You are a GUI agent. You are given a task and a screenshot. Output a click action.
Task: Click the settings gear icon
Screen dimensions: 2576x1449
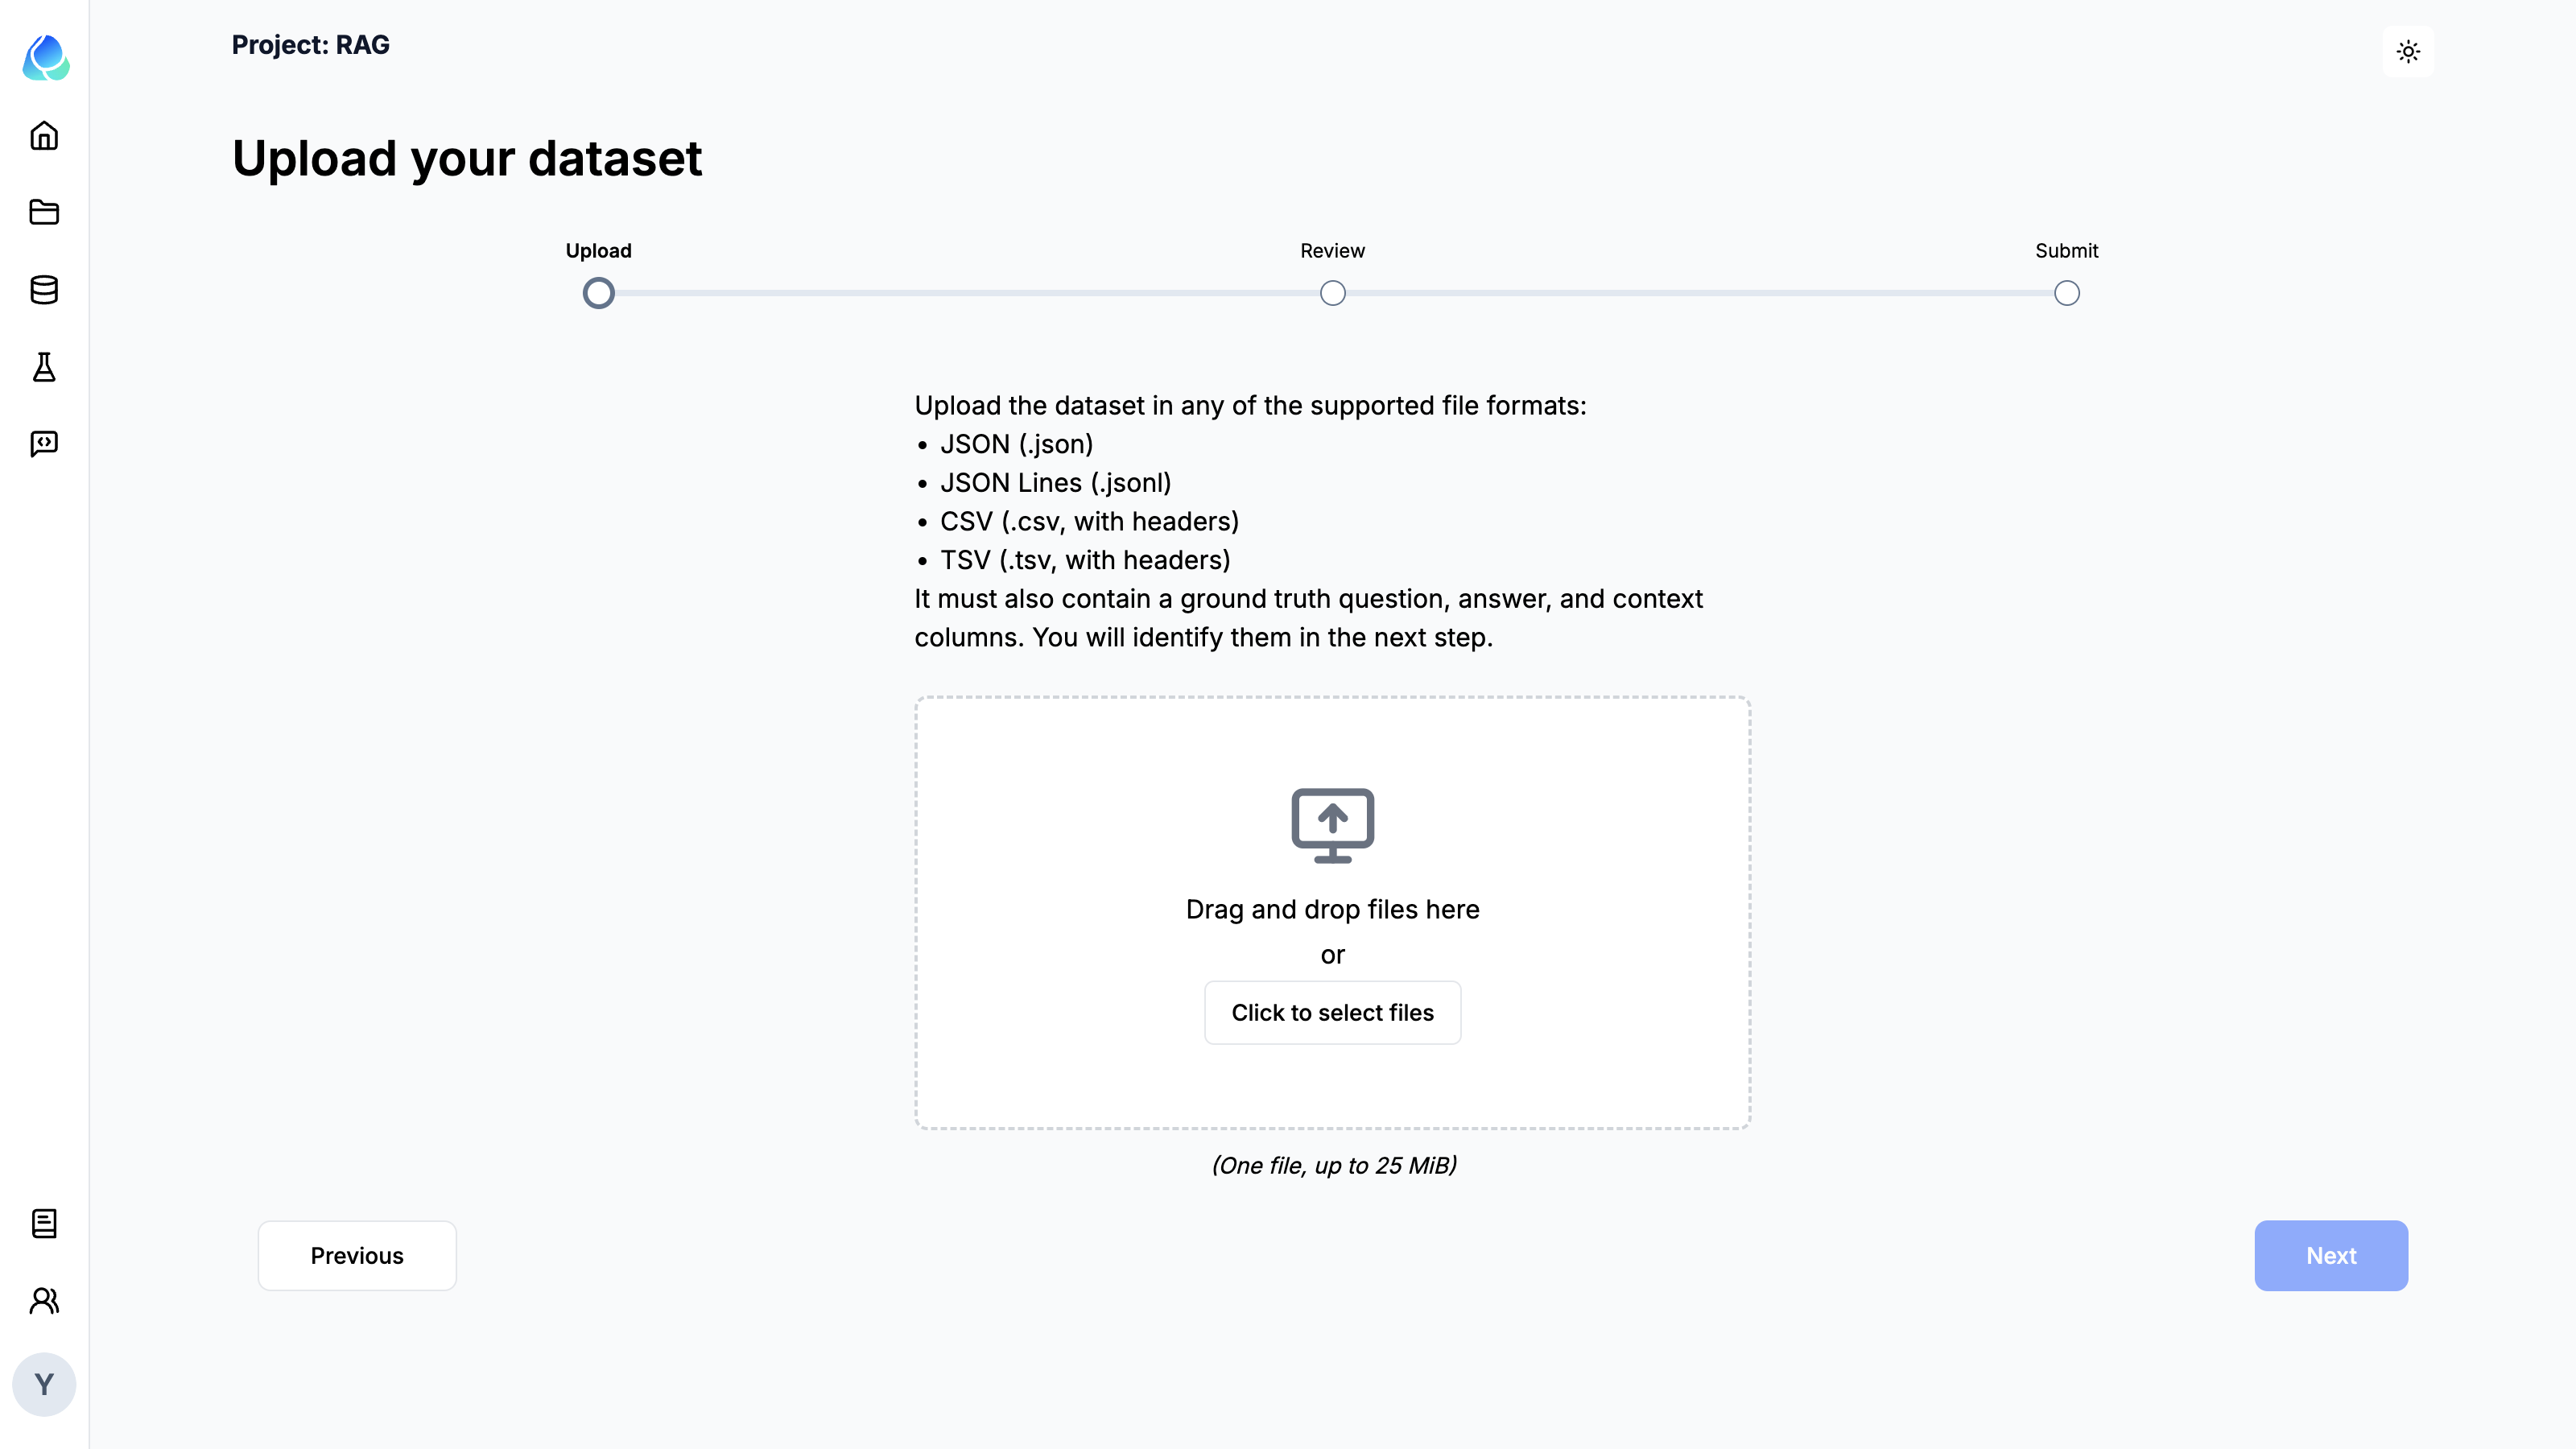point(2408,52)
